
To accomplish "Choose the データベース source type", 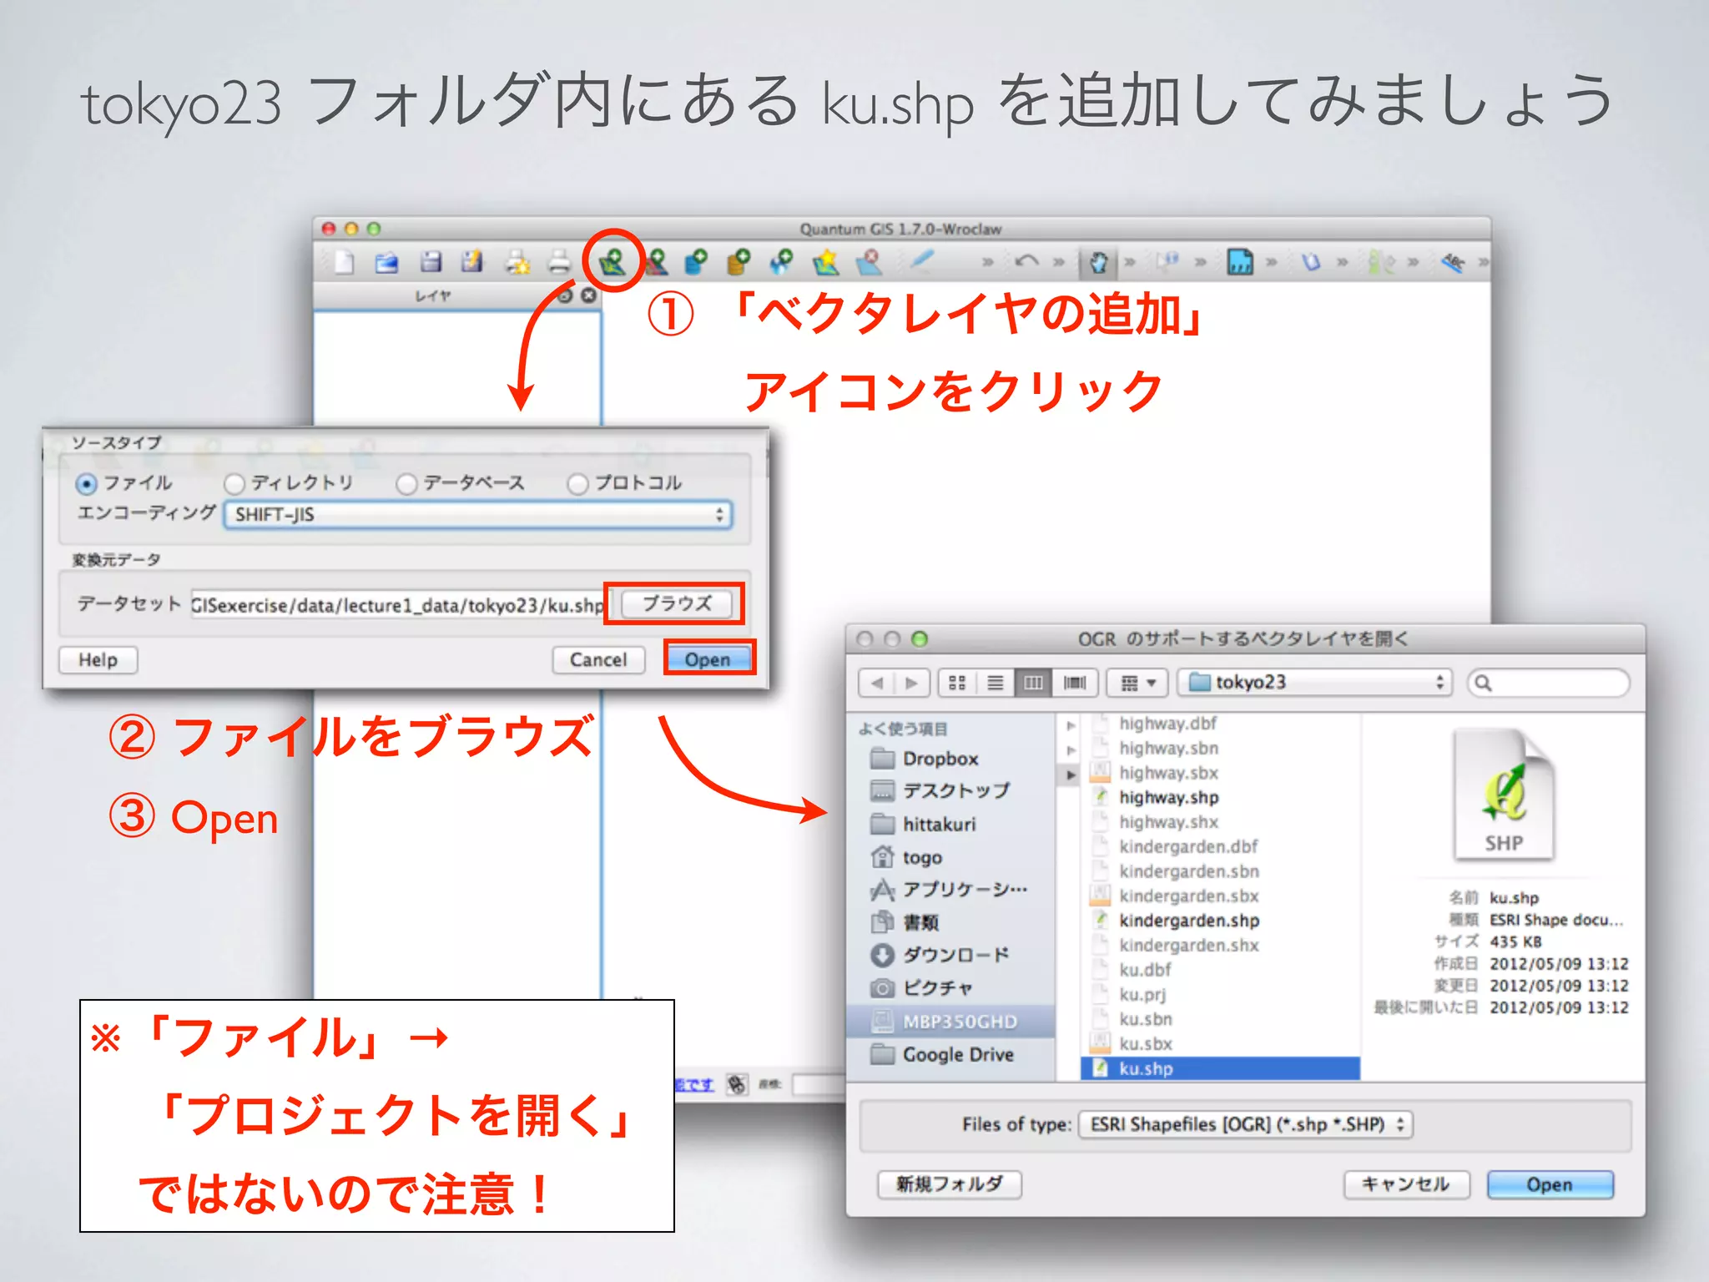I will point(406,484).
